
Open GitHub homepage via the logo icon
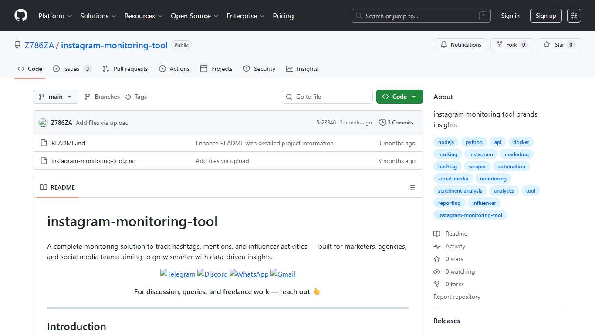[x=20, y=16]
